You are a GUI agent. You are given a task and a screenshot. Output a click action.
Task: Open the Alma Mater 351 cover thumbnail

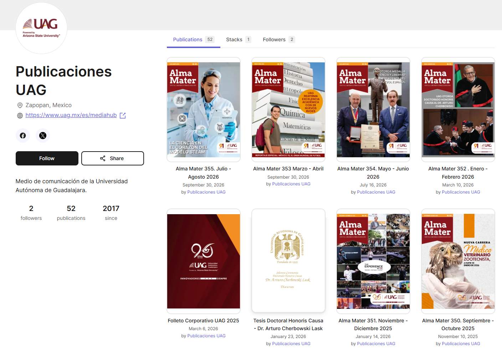click(x=373, y=261)
